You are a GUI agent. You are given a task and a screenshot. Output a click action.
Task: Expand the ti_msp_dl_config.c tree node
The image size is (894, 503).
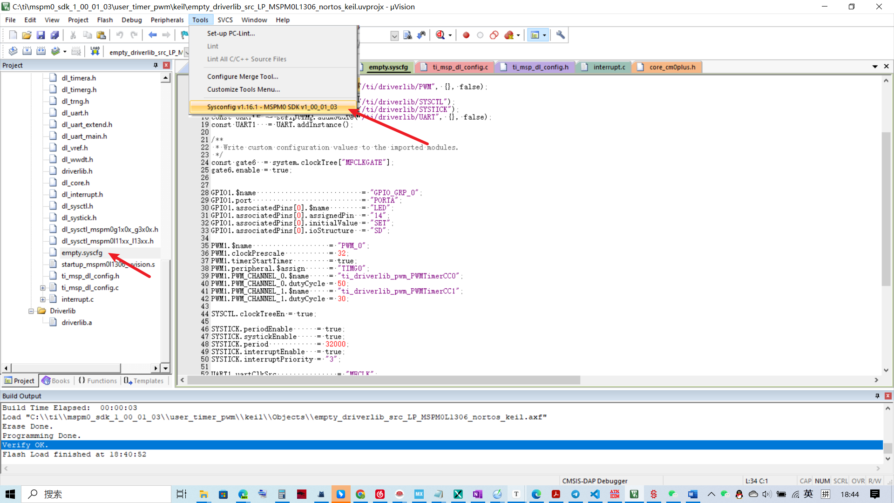coord(42,288)
